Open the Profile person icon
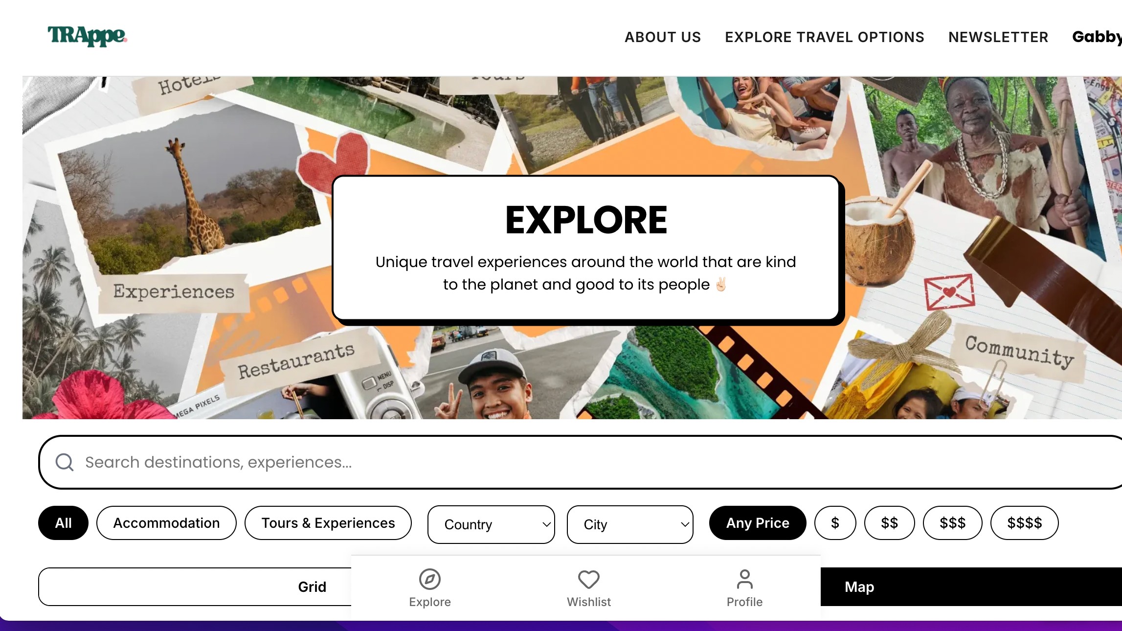Screen dimensions: 1122x631 (744, 579)
